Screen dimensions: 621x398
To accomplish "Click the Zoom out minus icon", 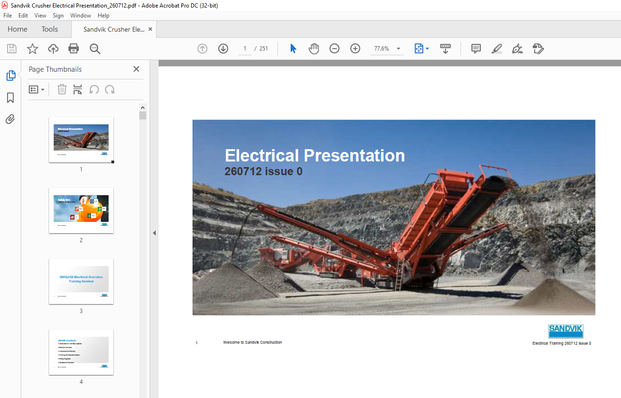I will (x=335, y=49).
